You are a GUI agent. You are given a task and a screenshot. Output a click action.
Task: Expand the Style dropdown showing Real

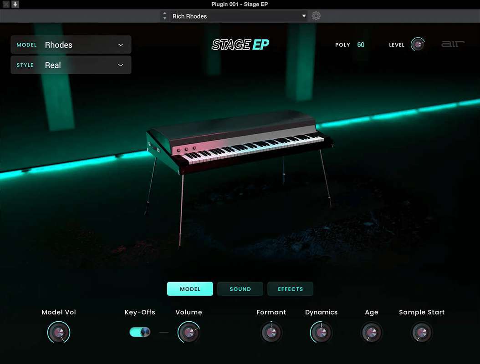[x=71, y=65]
